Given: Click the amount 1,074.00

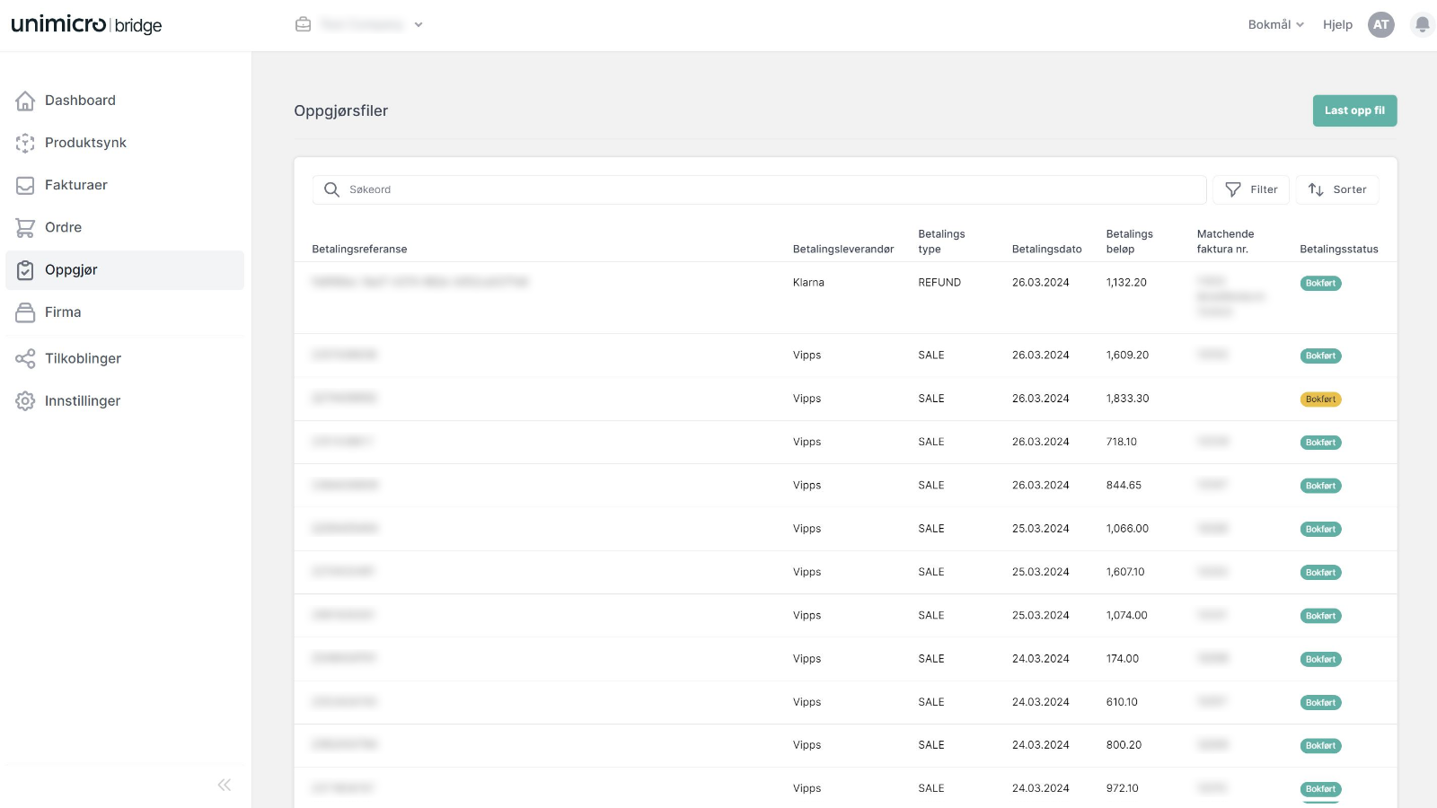Looking at the screenshot, I should (x=1126, y=616).
